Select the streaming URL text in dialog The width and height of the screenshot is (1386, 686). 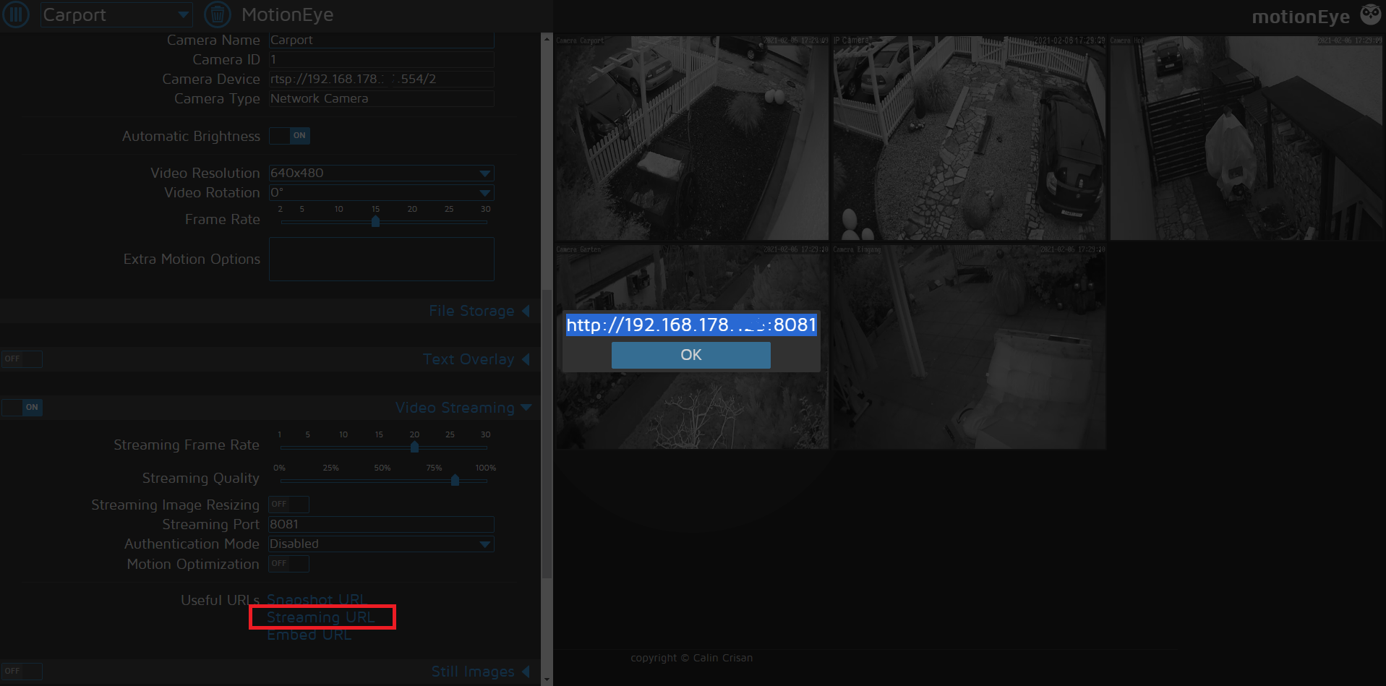[691, 325]
